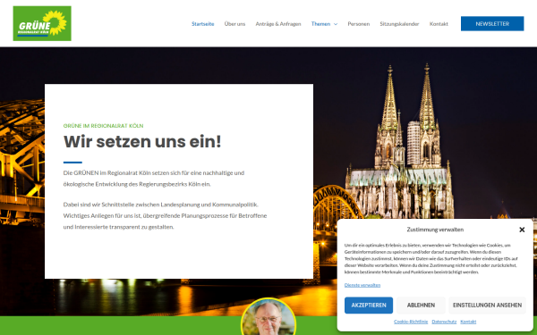The height and width of the screenshot is (335, 537).
Task: Expand the Themen dropdown chevron
Action: click(x=336, y=24)
